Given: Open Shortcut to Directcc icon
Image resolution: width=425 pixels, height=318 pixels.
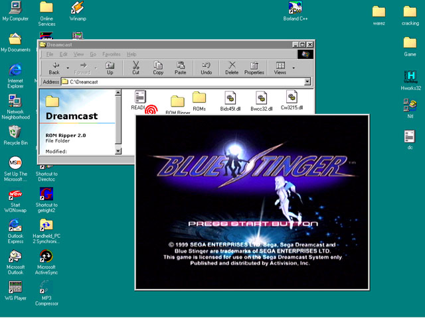Looking at the screenshot, I should pos(46,174).
